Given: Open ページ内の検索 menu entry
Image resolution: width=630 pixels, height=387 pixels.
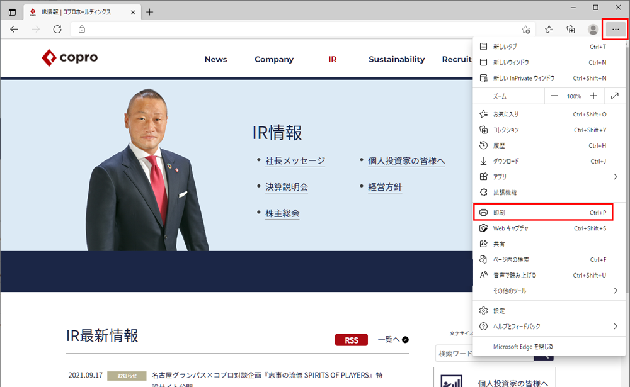Looking at the screenshot, I should pos(549,259).
